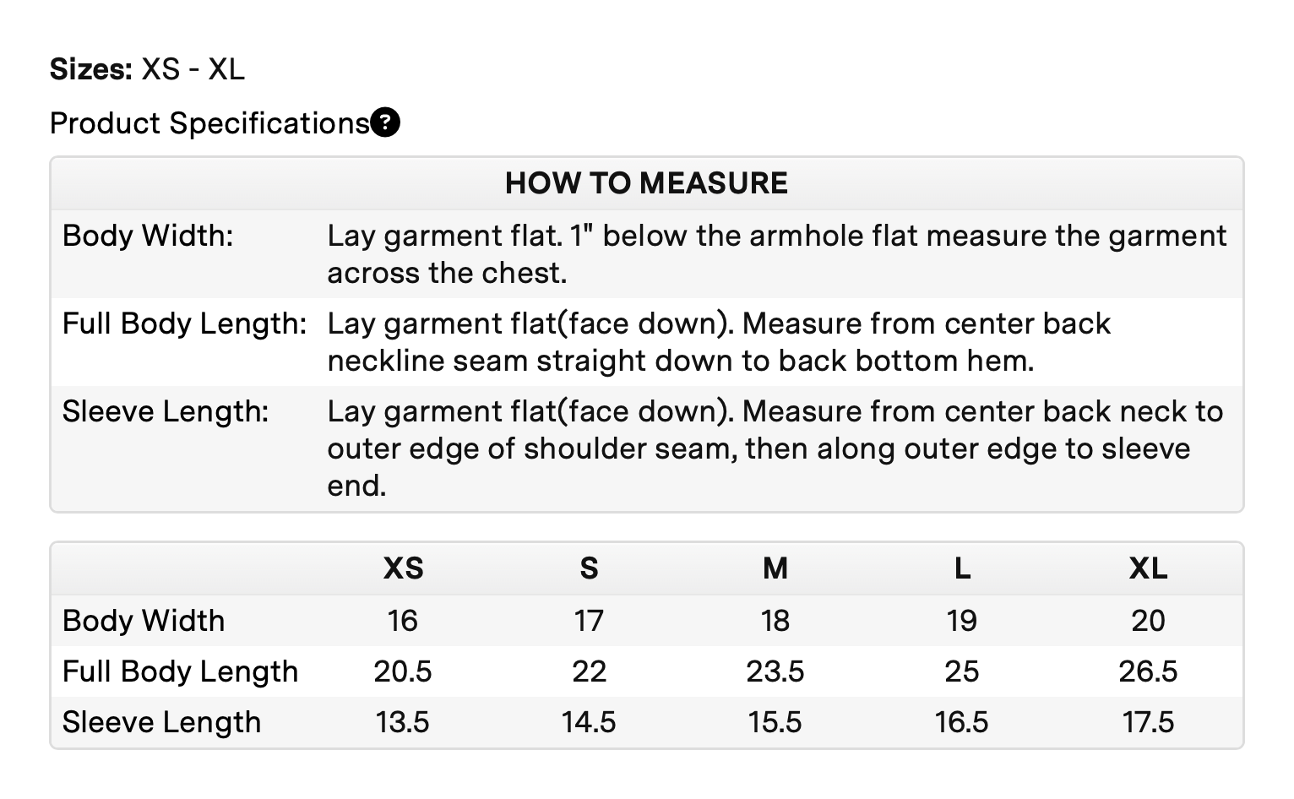Viewport: 1294px width, 799px height.
Task: Select the XL sleeve length value 17.5
Action: pyautogui.click(x=1148, y=722)
